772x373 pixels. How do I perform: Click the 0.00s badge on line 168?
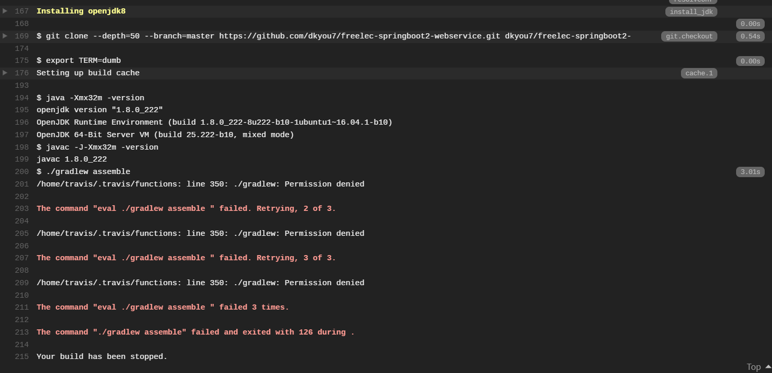click(750, 24)
